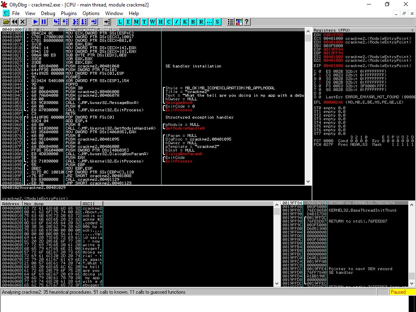
Task: Toggle the Z flag value in registers
Action: [320, 82]
